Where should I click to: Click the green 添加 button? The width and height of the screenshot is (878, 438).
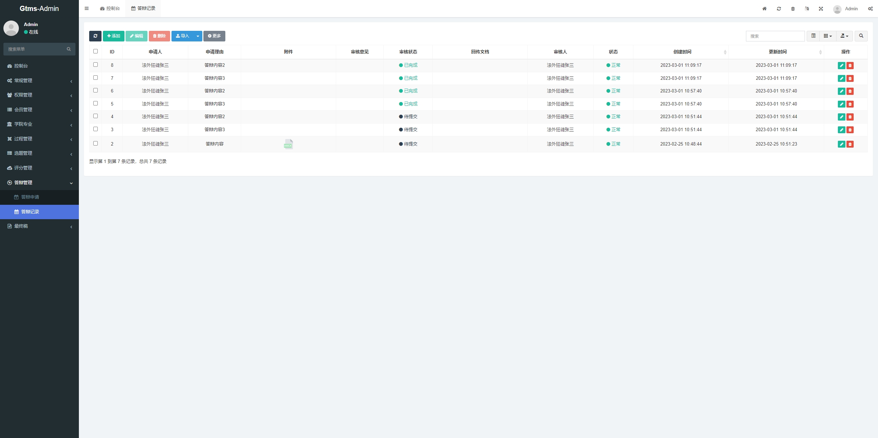click(x=114, y=36)
